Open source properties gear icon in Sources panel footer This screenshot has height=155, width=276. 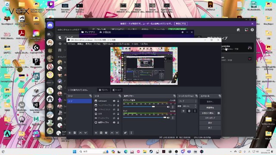pyautogui.click(x=106, y=133)
